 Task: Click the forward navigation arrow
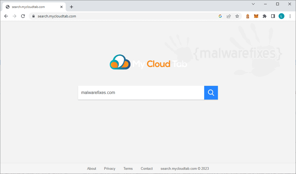click(x=15, y=16)
